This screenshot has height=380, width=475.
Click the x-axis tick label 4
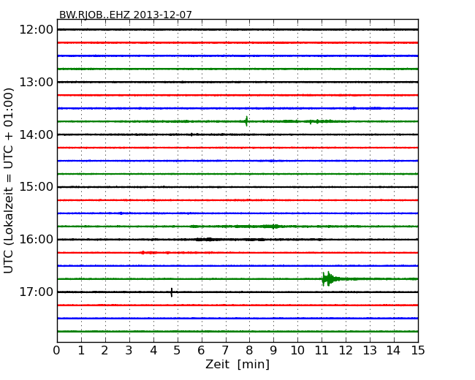(153, 351)
